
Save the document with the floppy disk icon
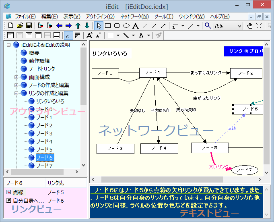(x=29, y=26)
